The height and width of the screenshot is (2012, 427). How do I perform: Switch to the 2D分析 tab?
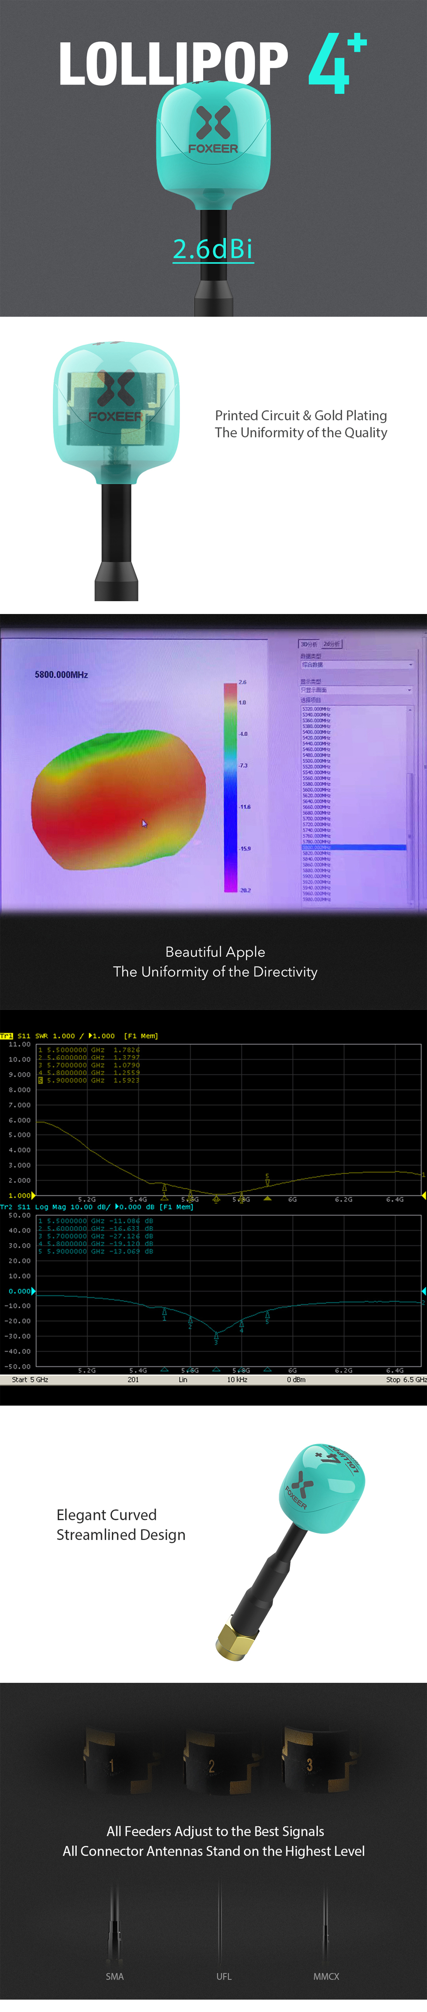[331, 644]
